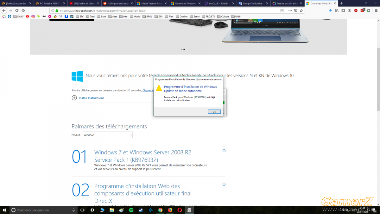Image resolution: width=380 pixels, height=214 pixels.
Task: Open Spotify from the taskbar
Action: pos(131,210)
